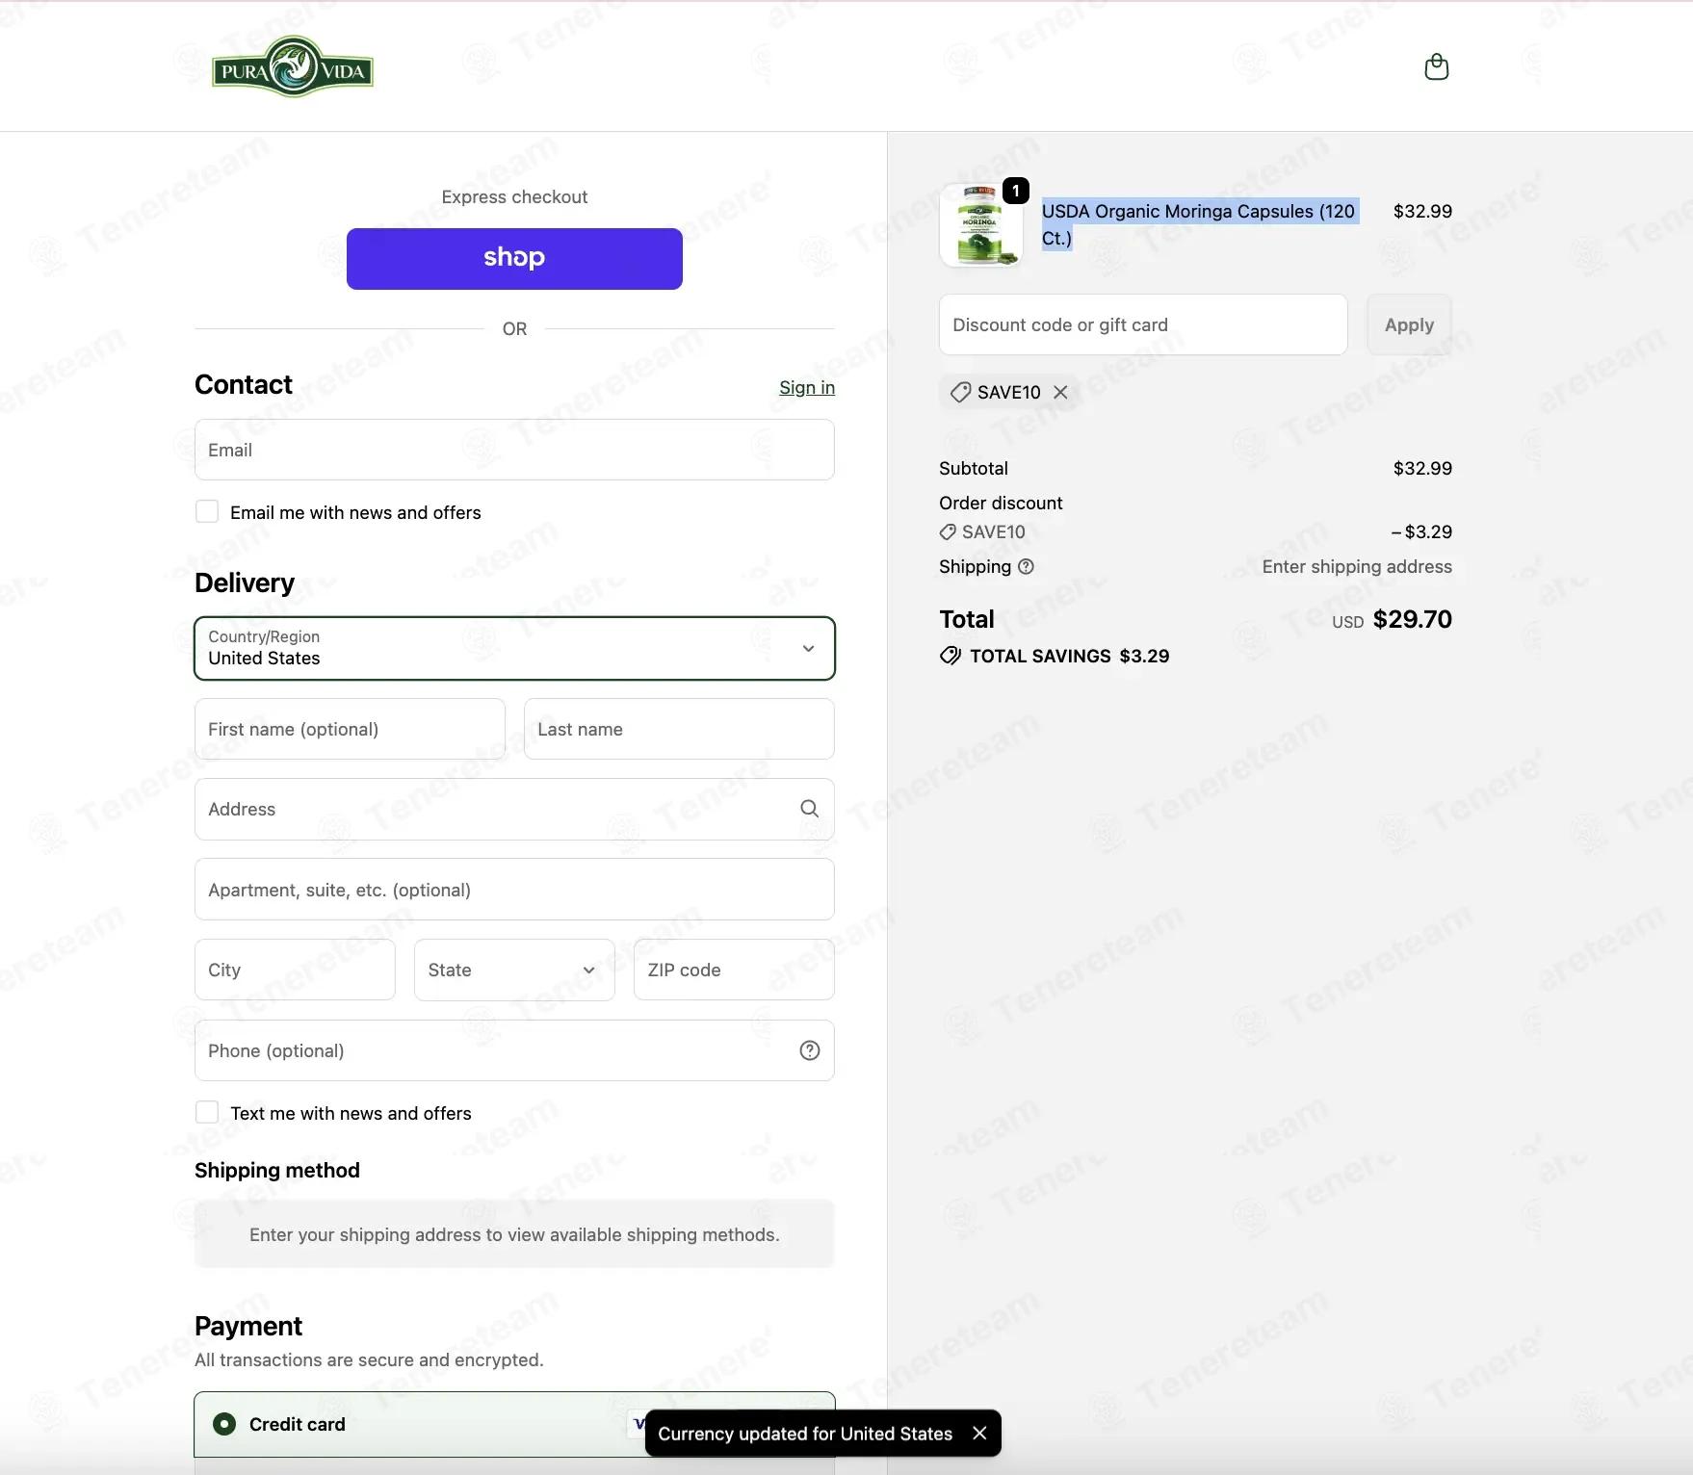The width and height of the screenshot is (1693, 1475).
Task: Click the Subtotal $32.99 value
Action: point(1422,468)
